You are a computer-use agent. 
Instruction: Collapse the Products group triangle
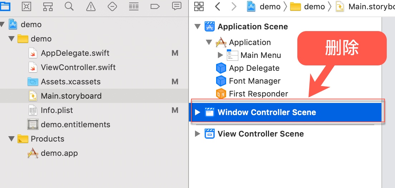pos(11,139)
